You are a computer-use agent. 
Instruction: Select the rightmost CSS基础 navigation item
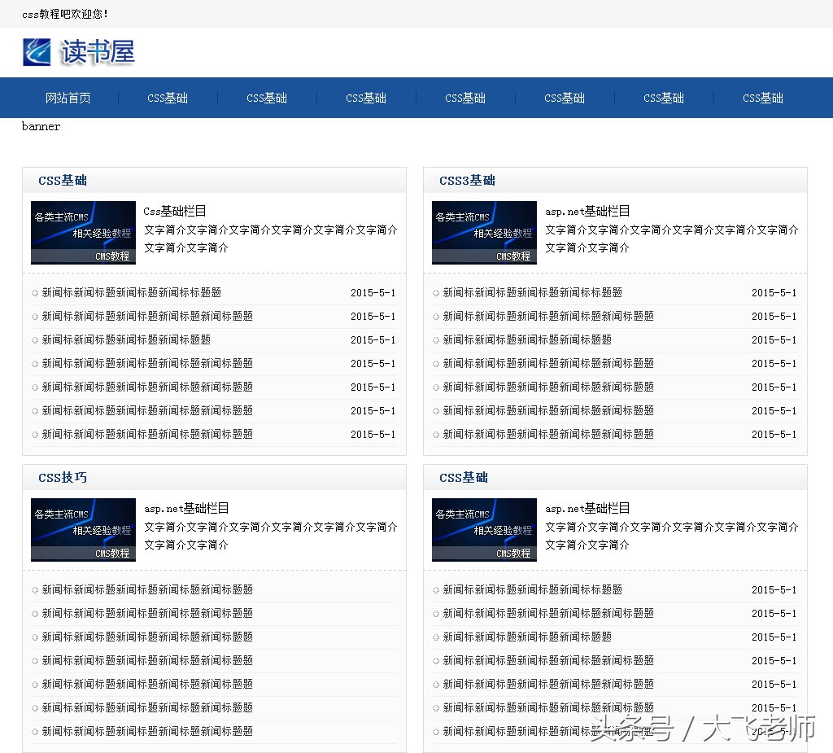click(762, 98)
